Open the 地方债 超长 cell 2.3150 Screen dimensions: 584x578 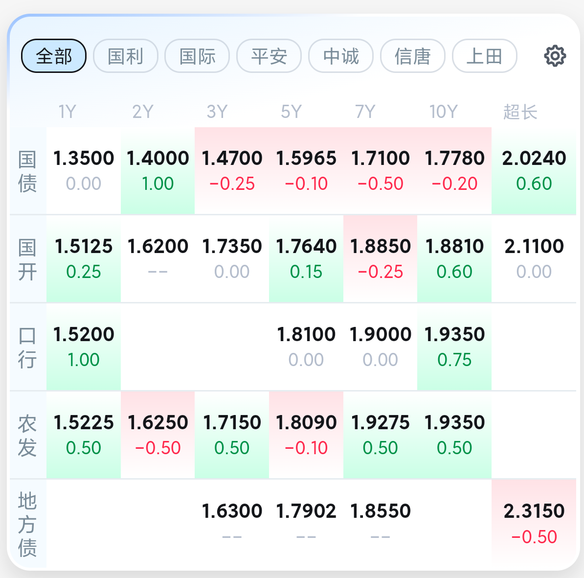[534, 524]
